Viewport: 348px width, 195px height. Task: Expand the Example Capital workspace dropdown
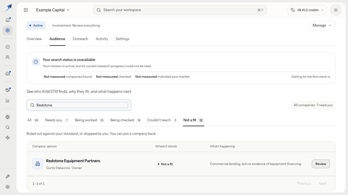[x=53, y=10]
